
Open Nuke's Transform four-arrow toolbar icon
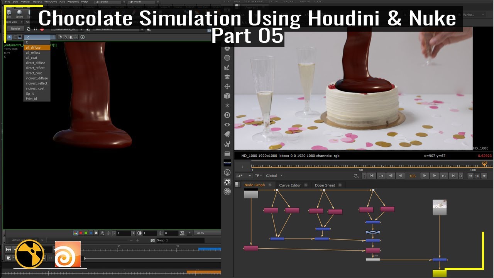[x=227, y=86]
